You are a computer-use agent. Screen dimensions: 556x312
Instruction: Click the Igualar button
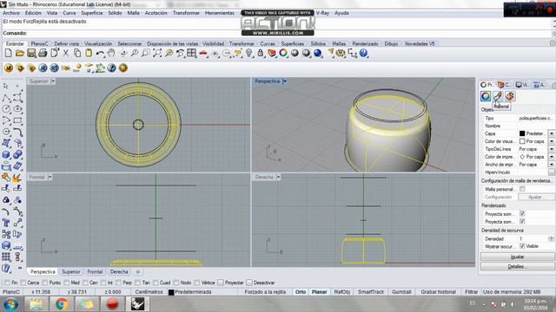pyautogui.click(x=518, y=257)
